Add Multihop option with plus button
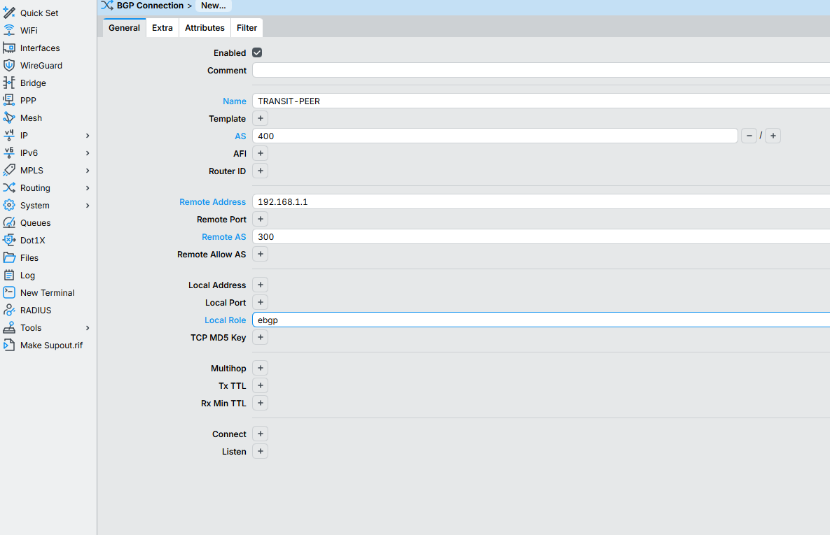This screenshot has width=830, height=535. [261, 368]
